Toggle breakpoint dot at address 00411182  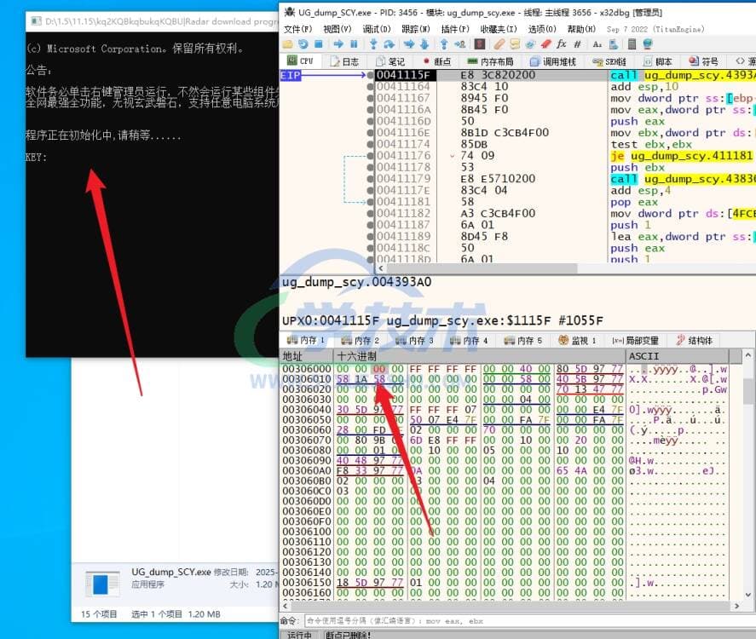(x=370, y=214)
